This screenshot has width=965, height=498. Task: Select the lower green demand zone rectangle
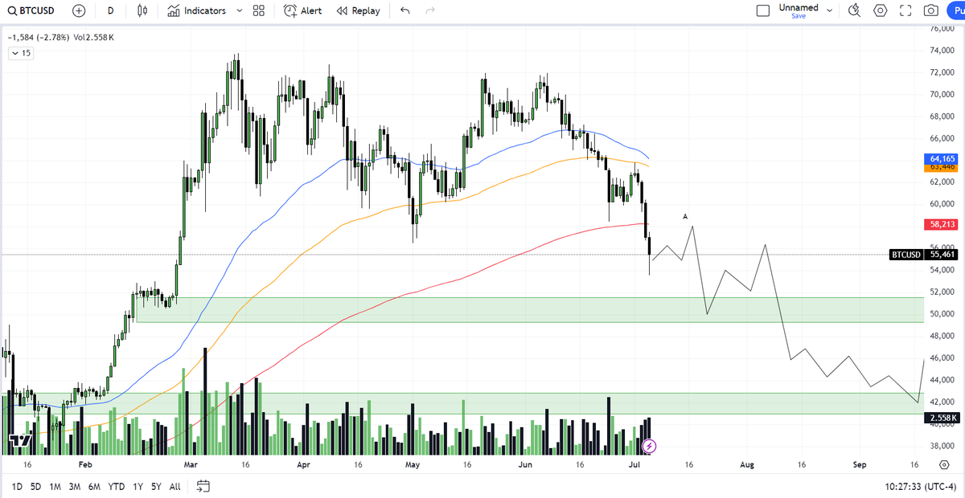pos(462,404)
